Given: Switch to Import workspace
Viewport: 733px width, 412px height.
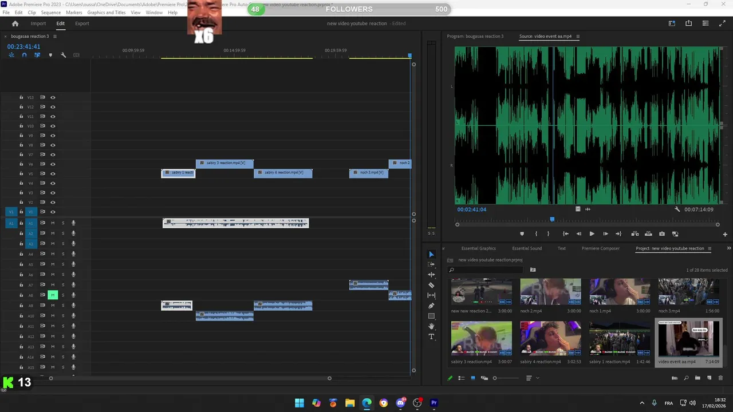Looking at the screenshot, I should tap(38, 23).
